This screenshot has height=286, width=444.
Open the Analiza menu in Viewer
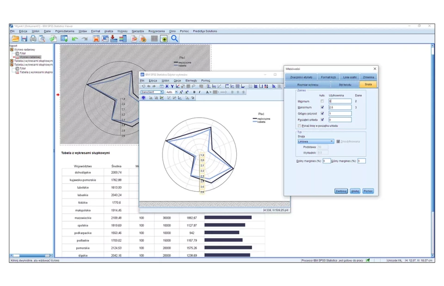(108, 31)
